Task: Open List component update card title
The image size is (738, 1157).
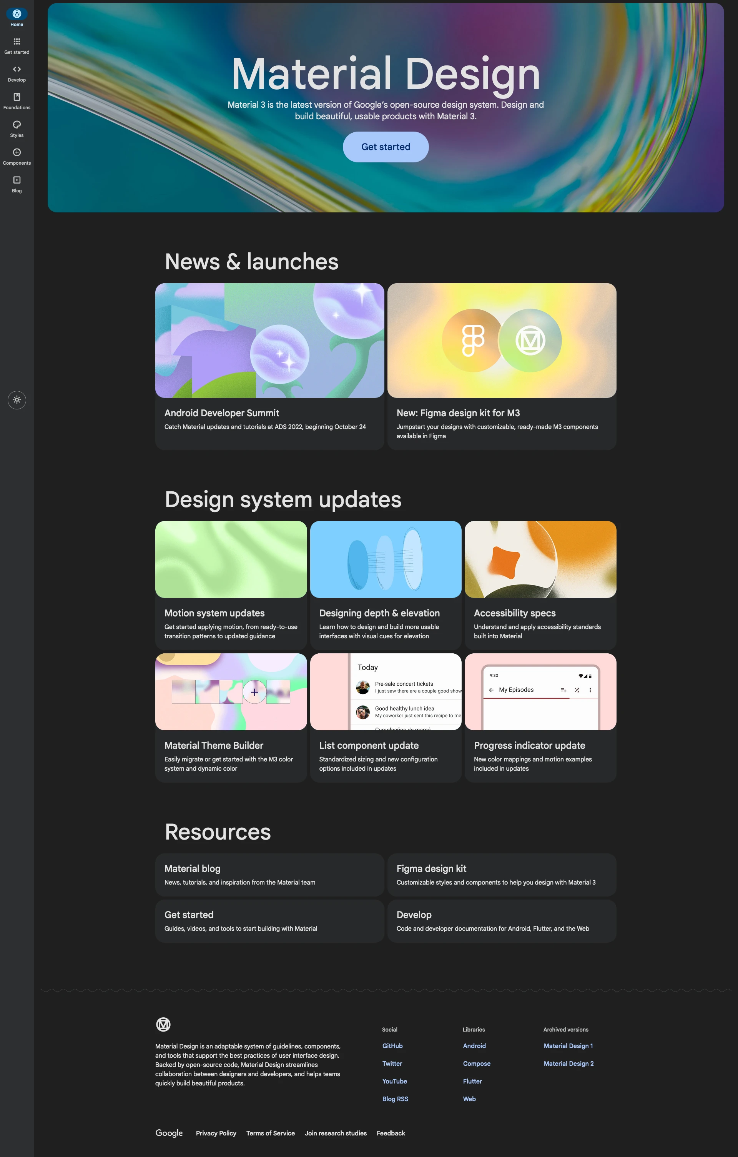Action: coord(369,745)
